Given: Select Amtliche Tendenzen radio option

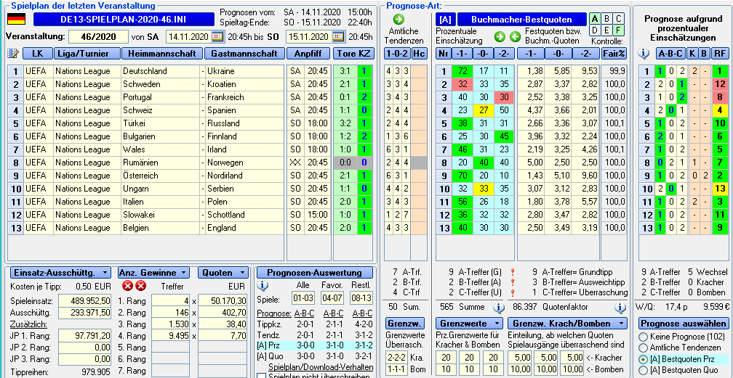Looking at the screenshot, I should click(644, 348).
